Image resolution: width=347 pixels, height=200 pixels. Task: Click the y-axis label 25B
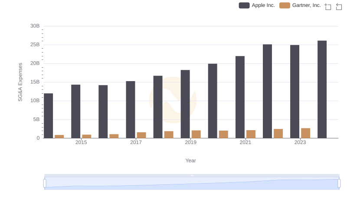[35, 45]
